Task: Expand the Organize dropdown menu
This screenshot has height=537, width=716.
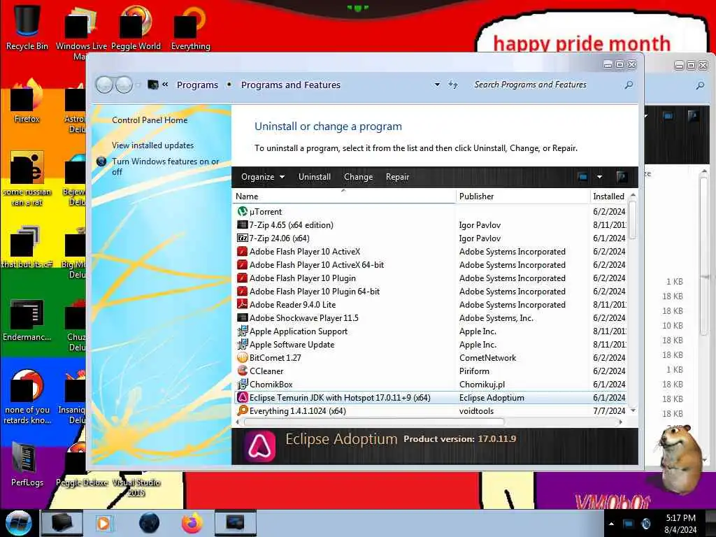Action: (x=263, y=177)
